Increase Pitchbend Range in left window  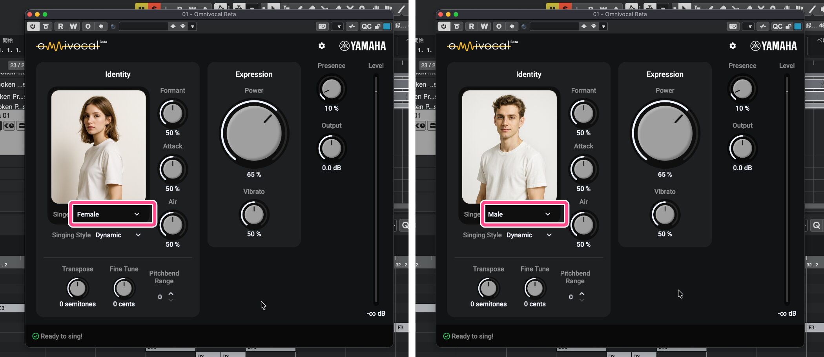(171, 293)
